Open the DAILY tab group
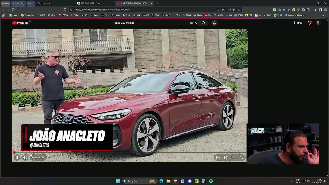Screen dimensions: 329x185 (31, 3)
